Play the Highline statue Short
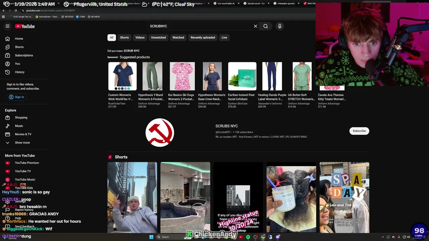 point(238,197)
